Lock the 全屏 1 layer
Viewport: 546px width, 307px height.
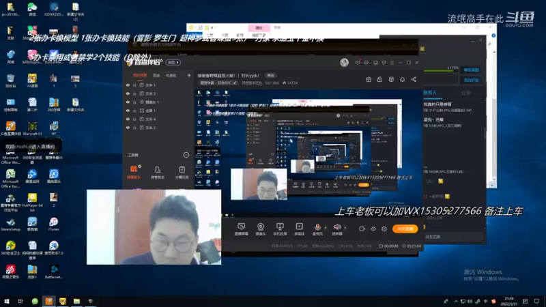(134, 111)
